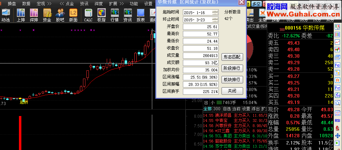Open the 板指 pie chart tool
Screen dimensions: 342x150
pyautogui.click(x=101, y=15)
